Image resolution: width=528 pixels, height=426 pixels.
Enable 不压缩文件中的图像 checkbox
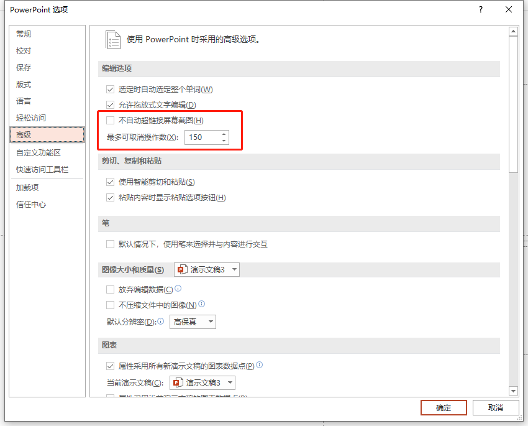pos(110,305)
